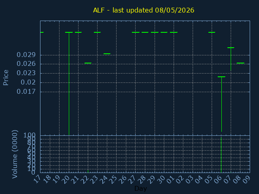This screenshot has width=259, height=194.
Task: Click day label 02 on x-axis
Action: (x=180, y=179)
